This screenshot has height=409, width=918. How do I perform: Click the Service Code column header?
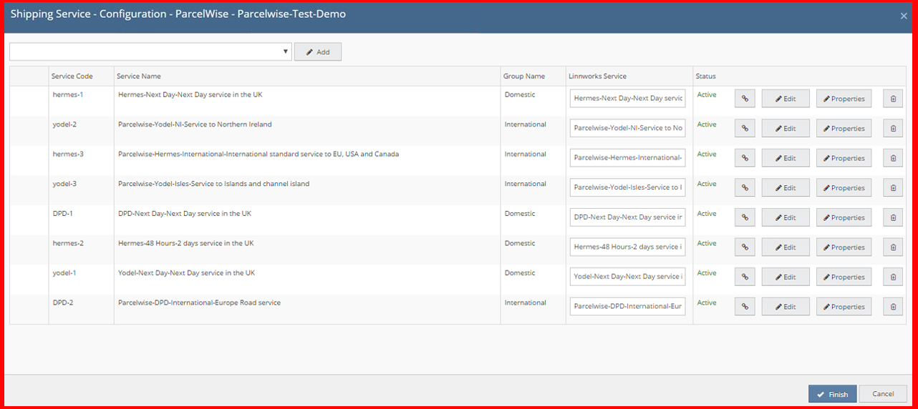coord(72,77)
